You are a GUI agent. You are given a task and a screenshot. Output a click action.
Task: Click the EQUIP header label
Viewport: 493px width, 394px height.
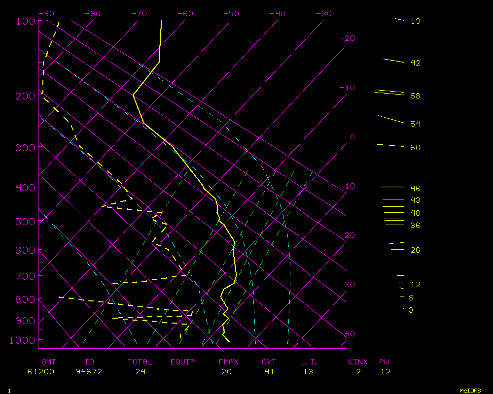click(x=182, y=362)
